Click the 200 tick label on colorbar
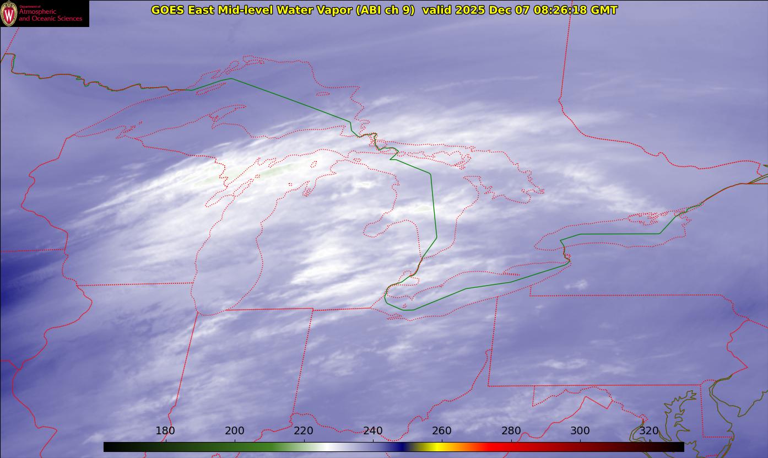 [x=235, y=431]
